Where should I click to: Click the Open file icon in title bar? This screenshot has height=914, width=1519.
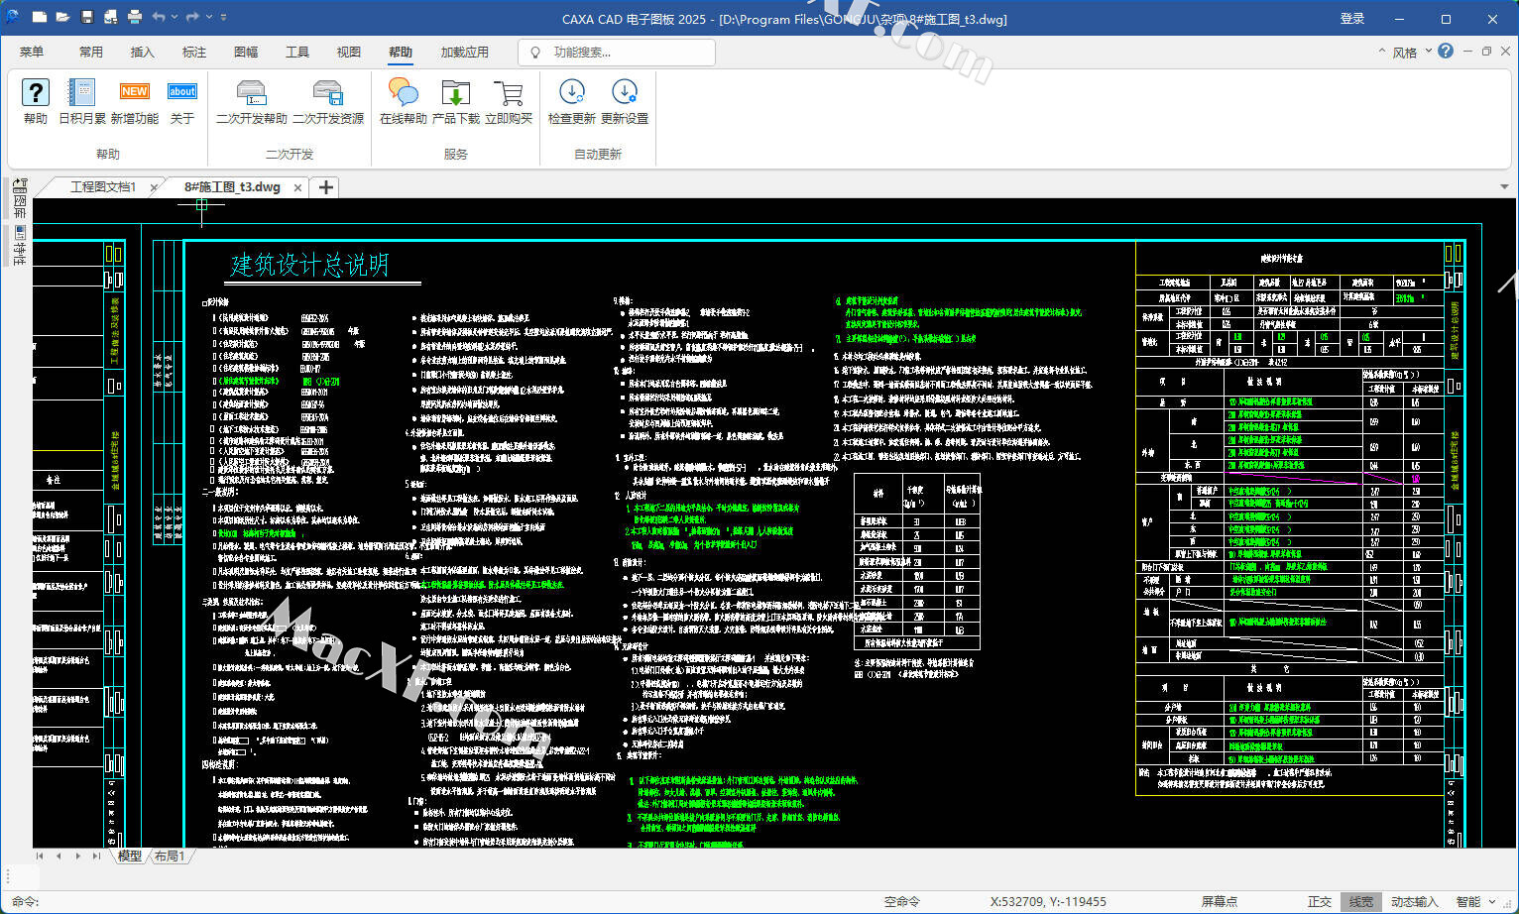point(62,17)
